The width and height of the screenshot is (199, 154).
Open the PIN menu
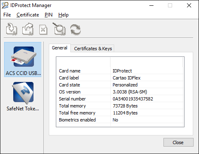point(48,15)
